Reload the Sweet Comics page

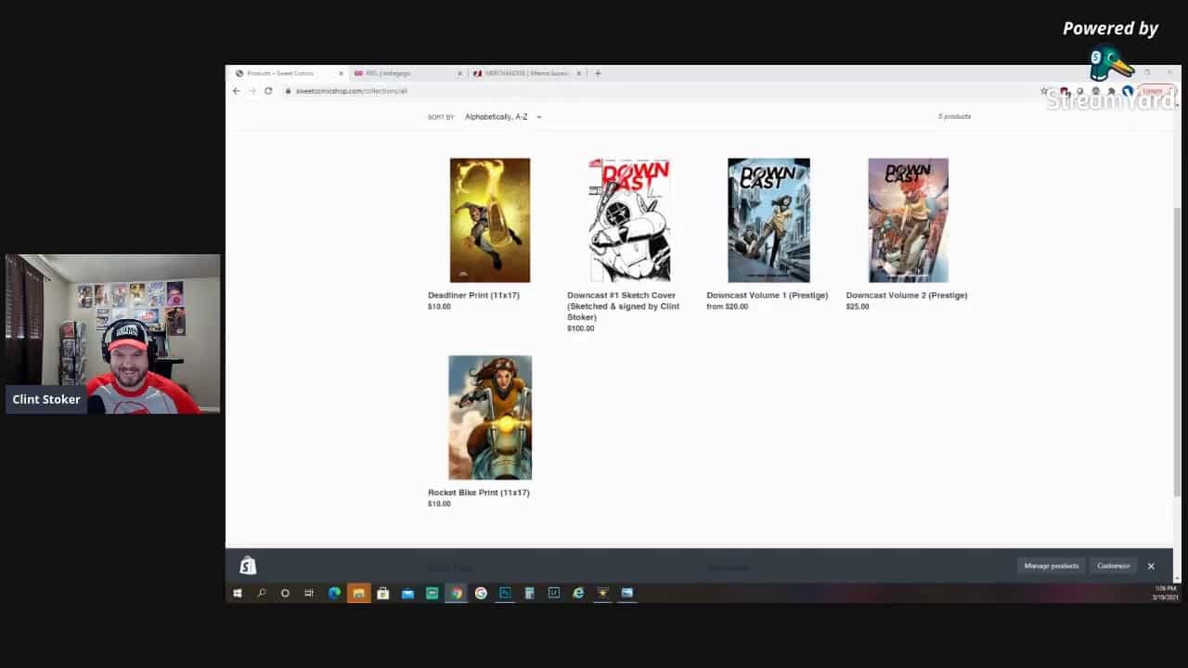pos(268,91)
